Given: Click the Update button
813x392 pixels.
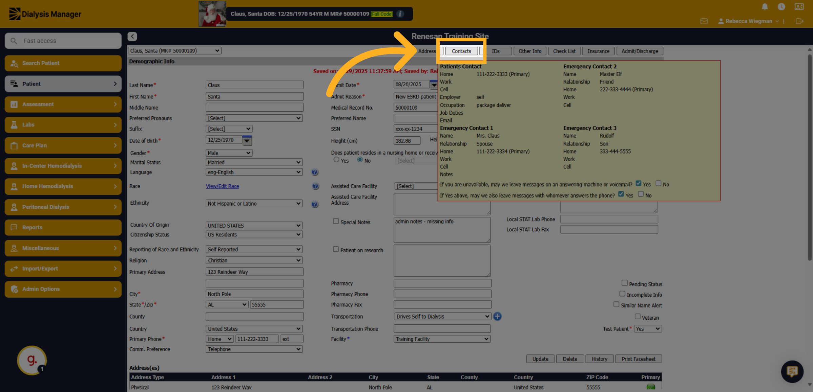Looking at the screenshot, I should pyautogui.click(x=540, y=359).
